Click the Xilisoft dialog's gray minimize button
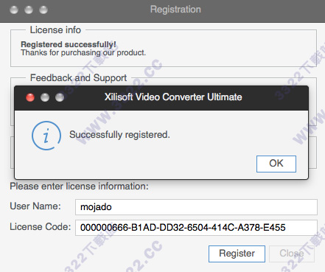This screenshot has width=325, height=272. [45, 97]
